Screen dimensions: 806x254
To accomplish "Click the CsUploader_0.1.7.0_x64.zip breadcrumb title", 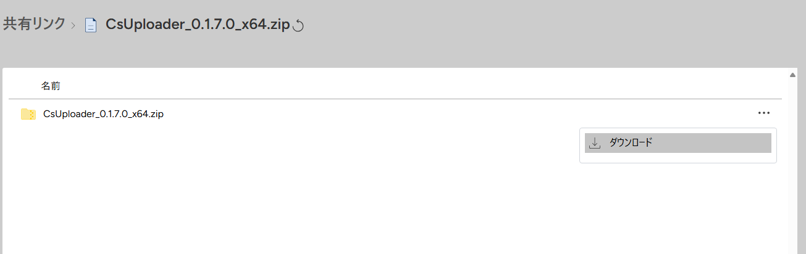I will coord(198,25).
